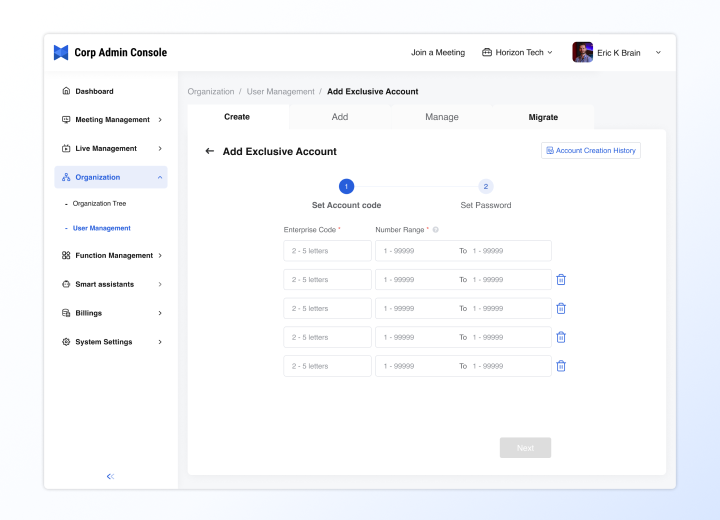The image size is (720, 520).
Task: Open the user account dropdown chevron
Action: point(658,52)
